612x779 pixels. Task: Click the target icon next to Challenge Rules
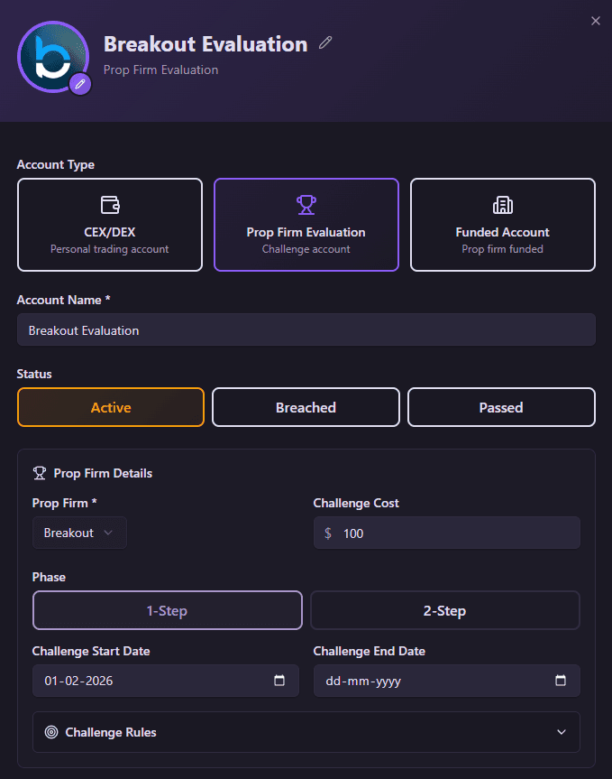(54, 732)
